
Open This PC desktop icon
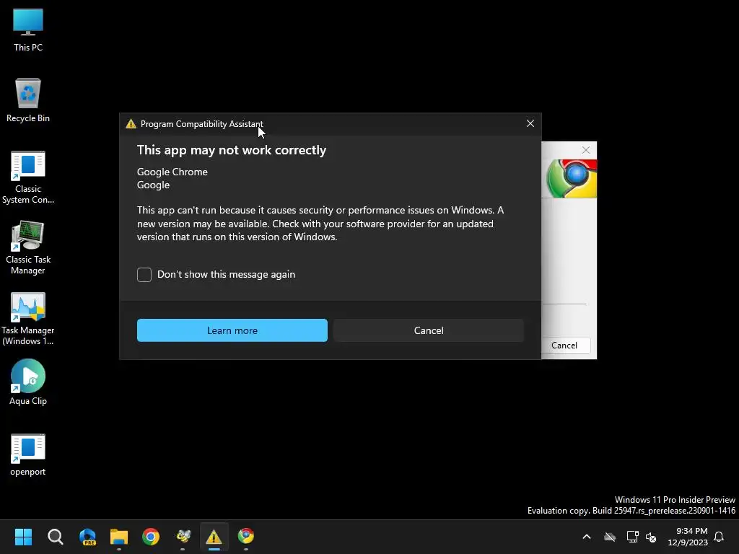pyautogui.click(x=28, y=30)
